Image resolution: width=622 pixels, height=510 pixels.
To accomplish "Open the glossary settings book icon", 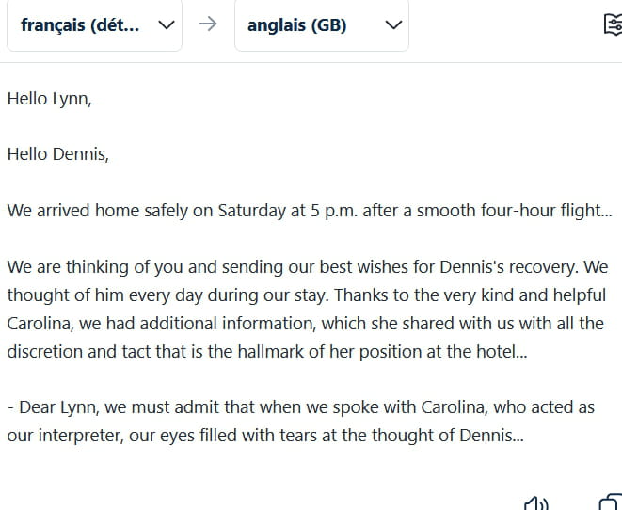I will (x=613, y=25).
